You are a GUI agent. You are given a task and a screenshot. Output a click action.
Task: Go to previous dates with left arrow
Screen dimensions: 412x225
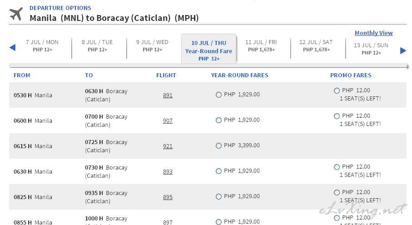(x=12, y=48)
